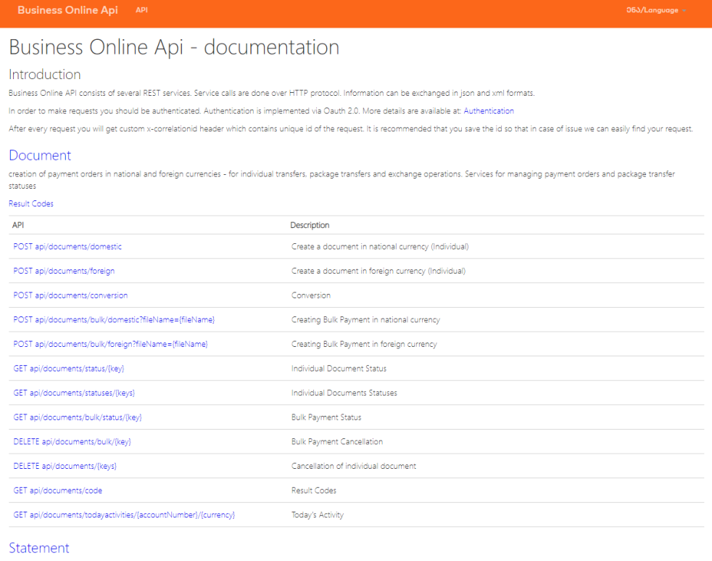
Task: Follow the Authentication link in the introduction
Action: point(489,111)
